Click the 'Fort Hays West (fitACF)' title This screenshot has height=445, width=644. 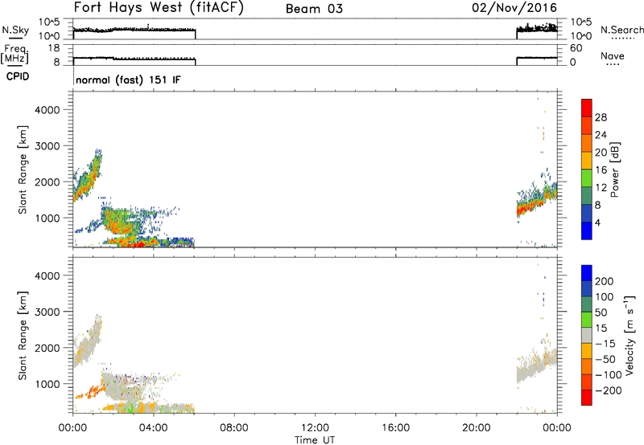click(x=158, y=8)
